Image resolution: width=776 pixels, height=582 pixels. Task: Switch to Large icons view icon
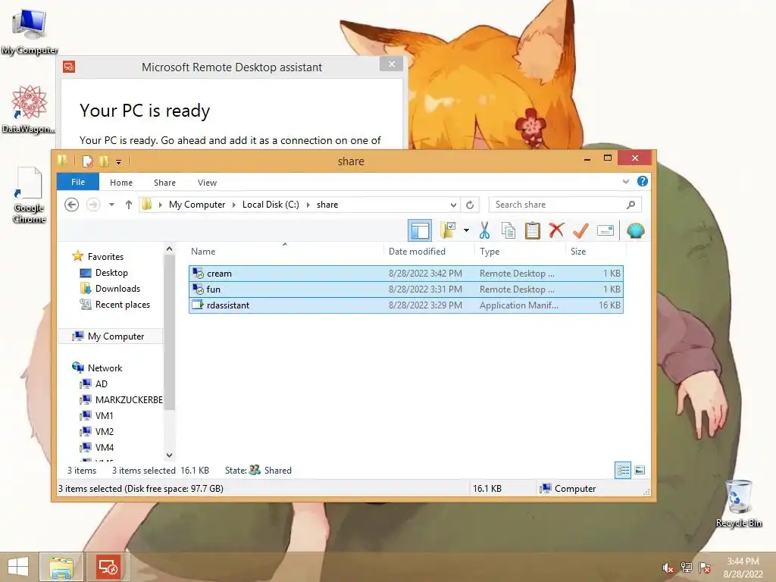click(640, 470)
